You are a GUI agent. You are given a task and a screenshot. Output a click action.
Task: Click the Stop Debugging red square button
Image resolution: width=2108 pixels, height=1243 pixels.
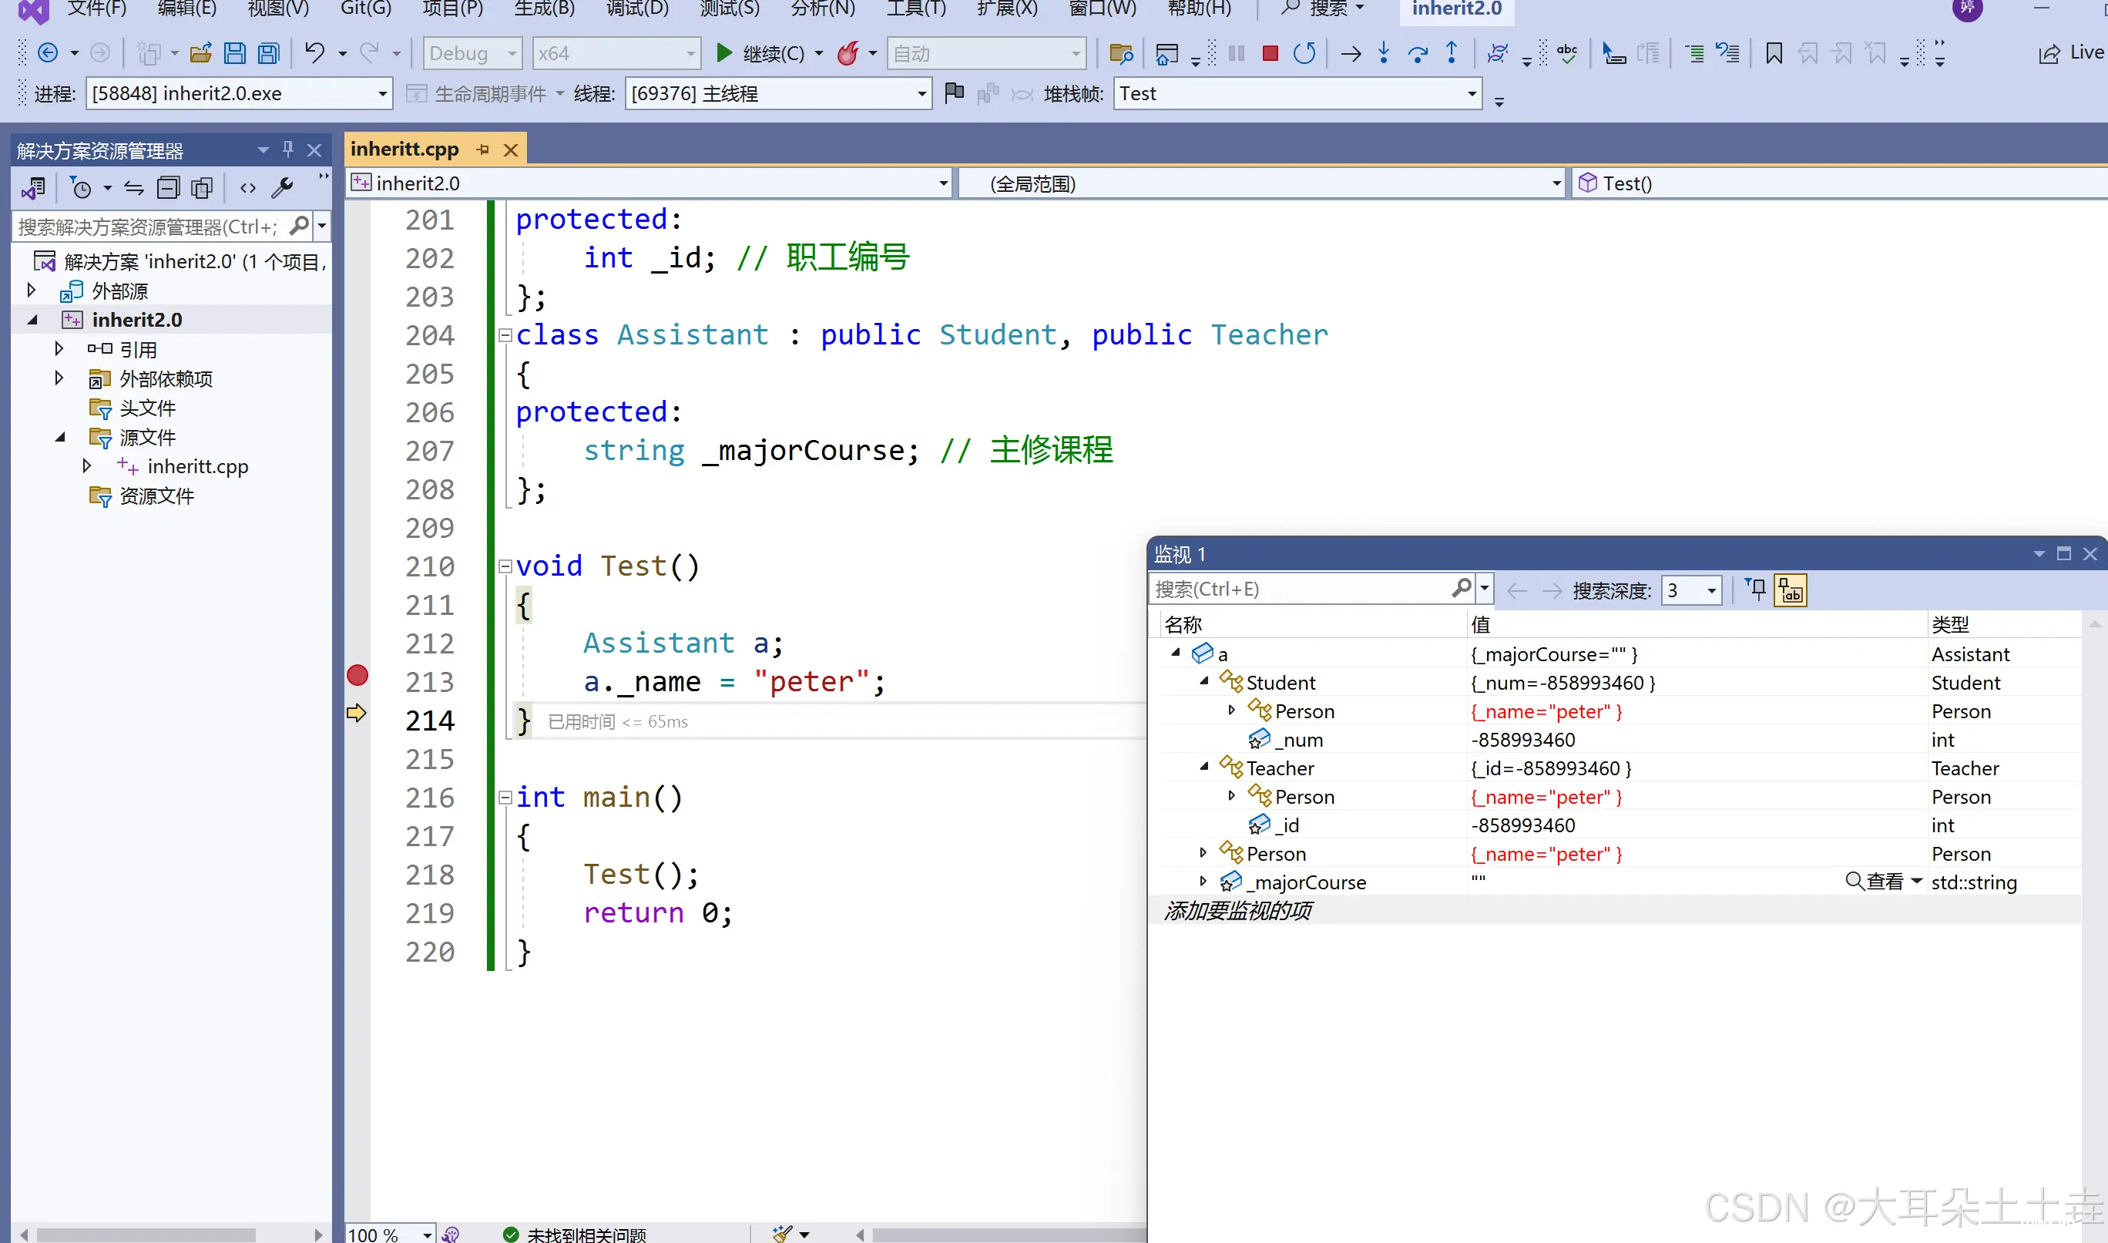pyautogui.click(x=1269, y=54)
